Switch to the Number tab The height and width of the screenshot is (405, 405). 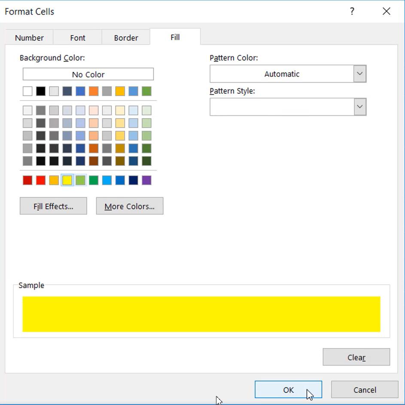(x=29, y=38)
